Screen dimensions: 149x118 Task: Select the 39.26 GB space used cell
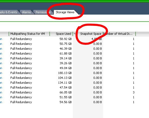click(x=66, y=63)
